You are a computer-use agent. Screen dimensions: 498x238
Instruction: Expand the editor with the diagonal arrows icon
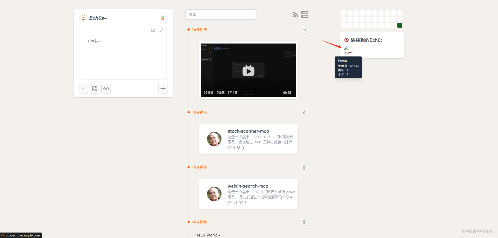coord(162,31)
